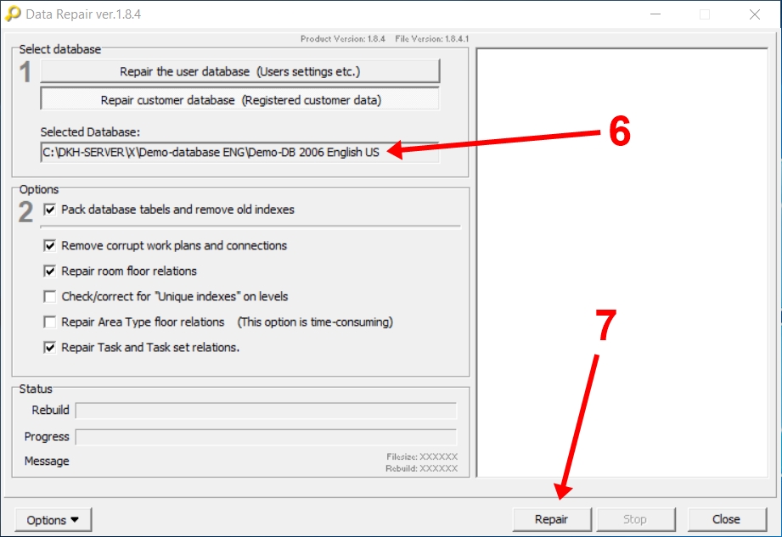The width and height of the screenshot is (782, 537).
Task: Open the Options dropdown button
Action: pyautogui.click(x=53, y=519)
